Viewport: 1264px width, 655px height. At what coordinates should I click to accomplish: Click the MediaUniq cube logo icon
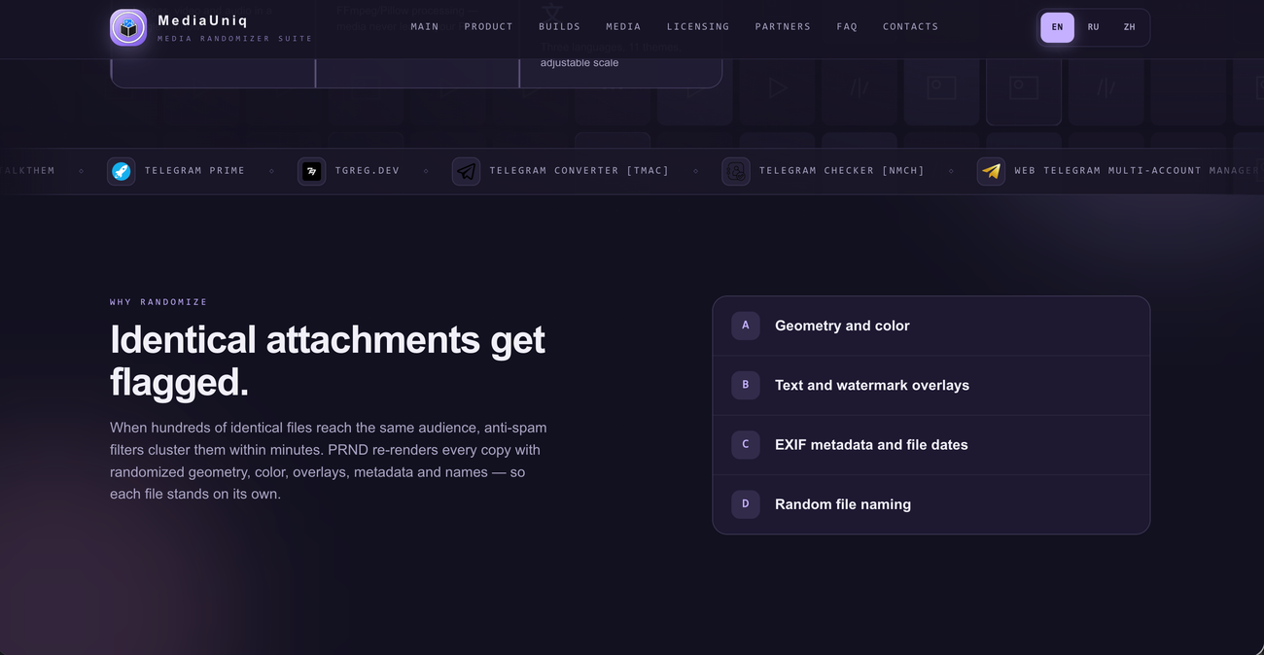tap(128, 27)
